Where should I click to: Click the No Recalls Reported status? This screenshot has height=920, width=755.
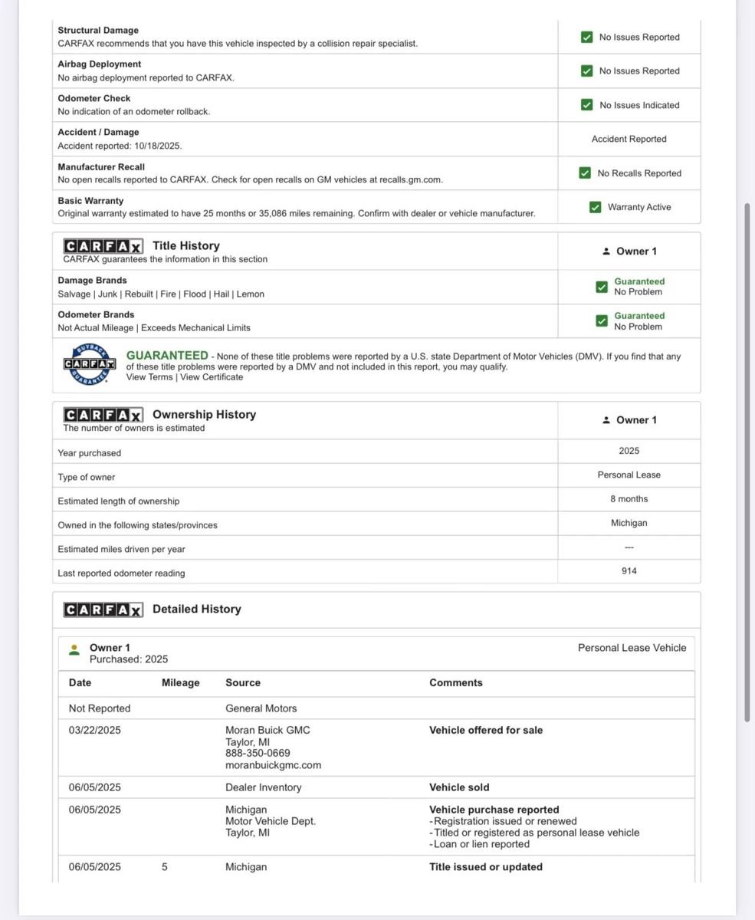(639, 173)
